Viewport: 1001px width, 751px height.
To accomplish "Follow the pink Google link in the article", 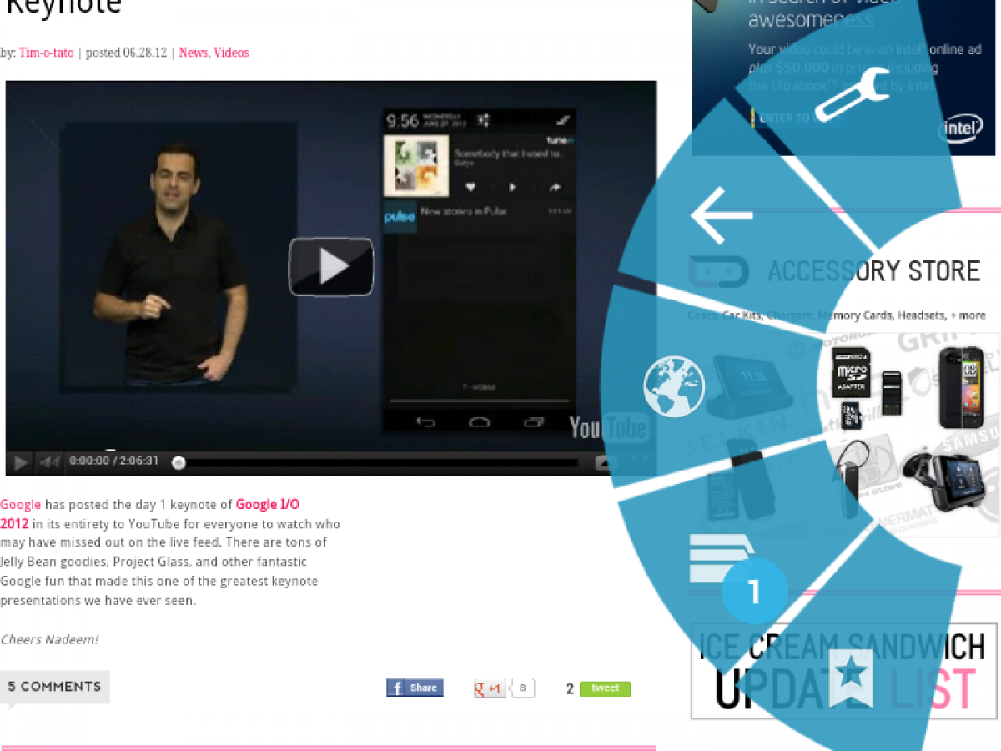I will [21, 505].
